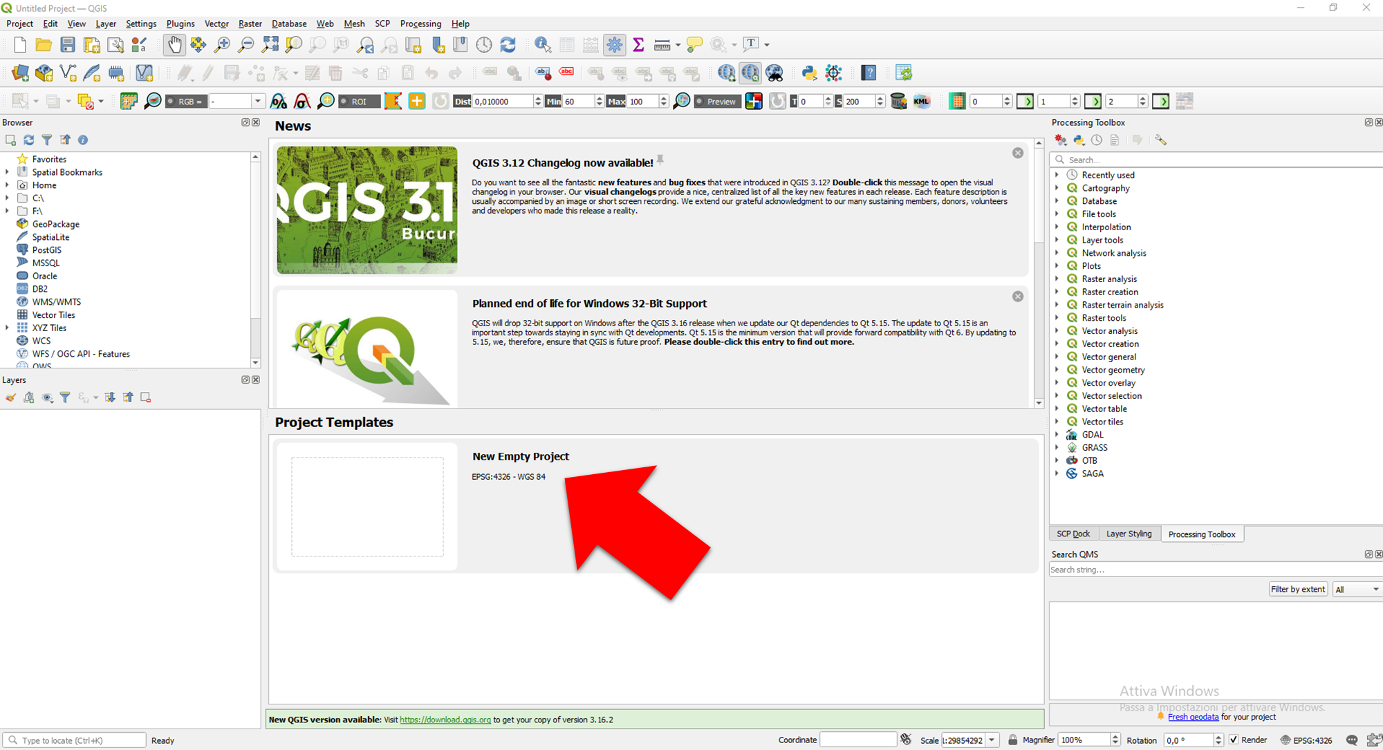Open an existing project with folder icon
The width and height of the screenshot is (1383, 750).
(x=44, y=45)
